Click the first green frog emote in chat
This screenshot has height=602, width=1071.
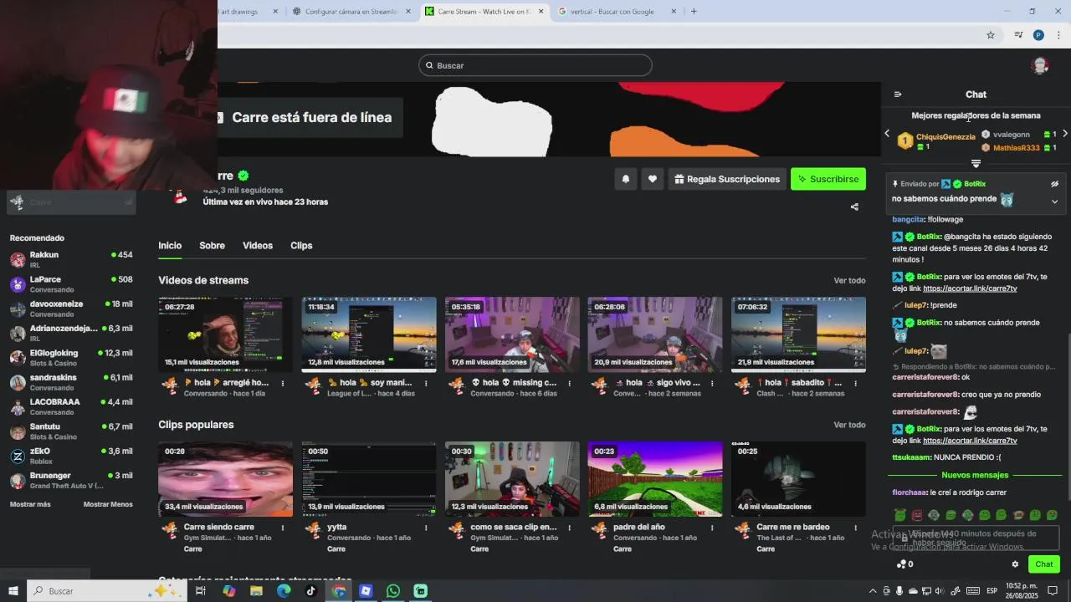[900, 515]
